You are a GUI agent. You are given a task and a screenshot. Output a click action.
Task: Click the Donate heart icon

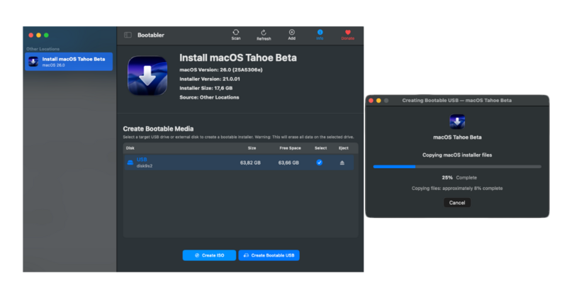coord(348,33)
